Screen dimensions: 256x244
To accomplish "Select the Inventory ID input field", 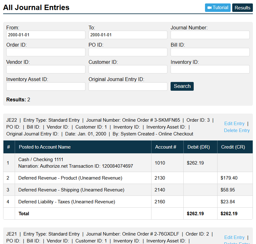I will [210, 69].
